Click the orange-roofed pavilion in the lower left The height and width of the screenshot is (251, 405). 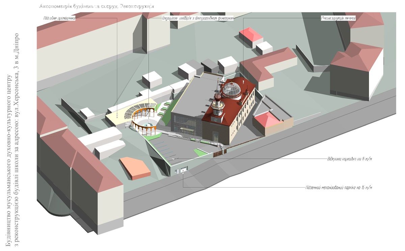pos(135,167)
